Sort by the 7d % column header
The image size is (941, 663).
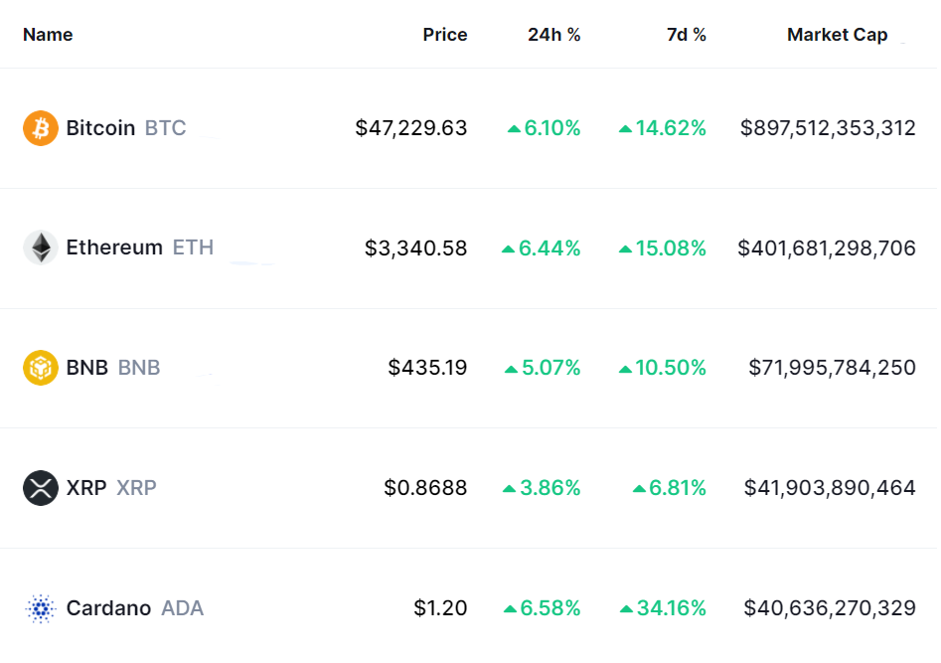[686, 35]
